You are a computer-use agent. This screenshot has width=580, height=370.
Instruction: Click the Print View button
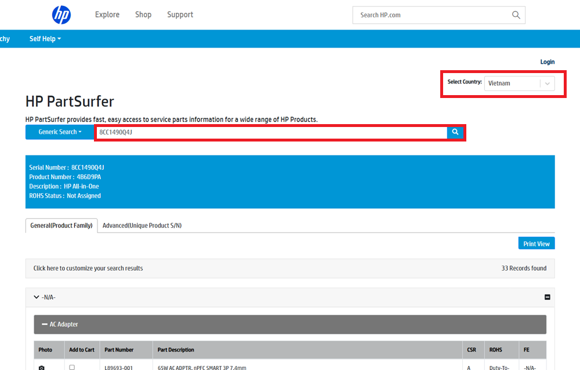pyautogui.click(x=536, y=244)
